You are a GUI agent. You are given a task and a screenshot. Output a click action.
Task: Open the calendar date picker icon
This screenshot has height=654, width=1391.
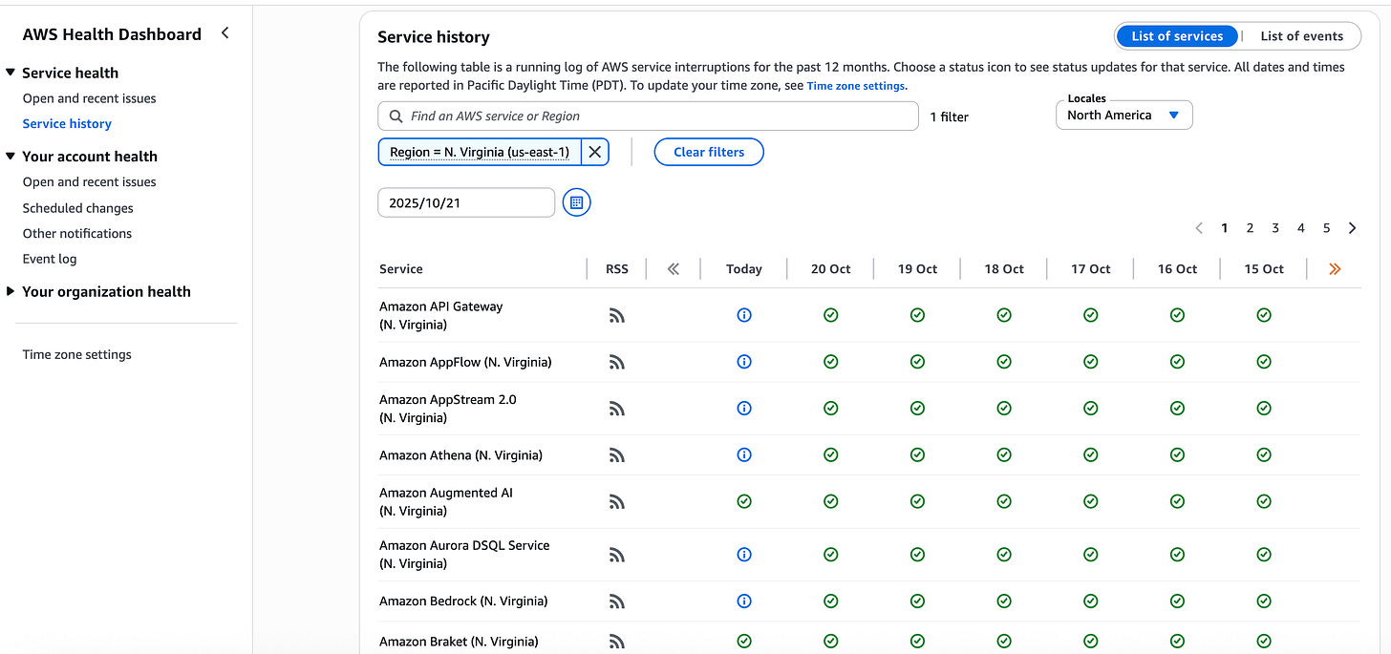pyautogui.click(x=577, y=202)
